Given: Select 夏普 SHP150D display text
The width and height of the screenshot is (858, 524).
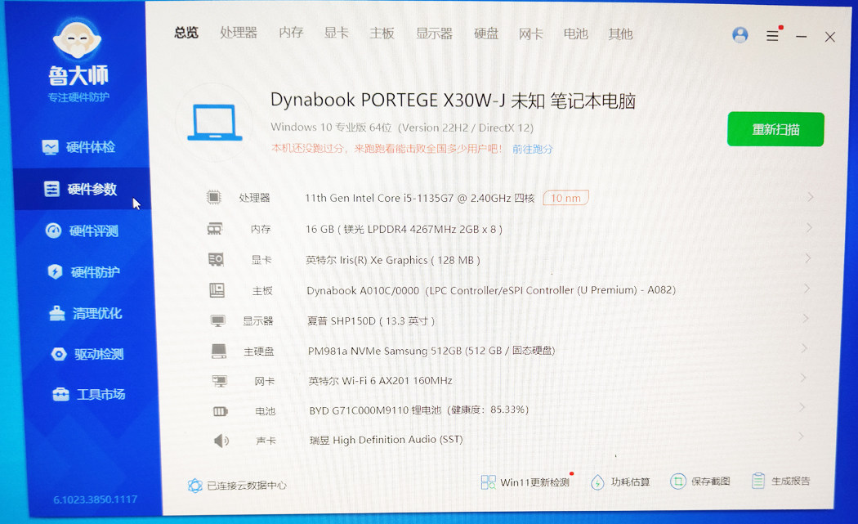Looking at the screenshot, I should [x=370, y=321].
